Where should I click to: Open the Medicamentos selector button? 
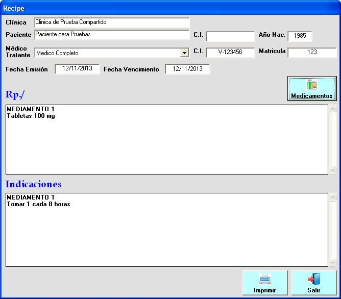click(312, 88)
